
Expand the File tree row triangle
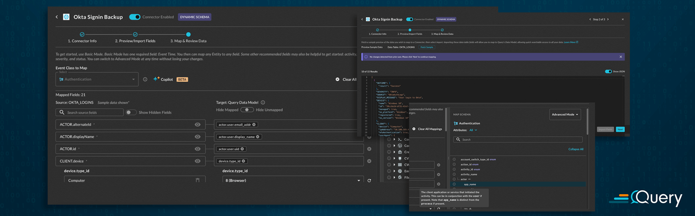coord(395,177)
